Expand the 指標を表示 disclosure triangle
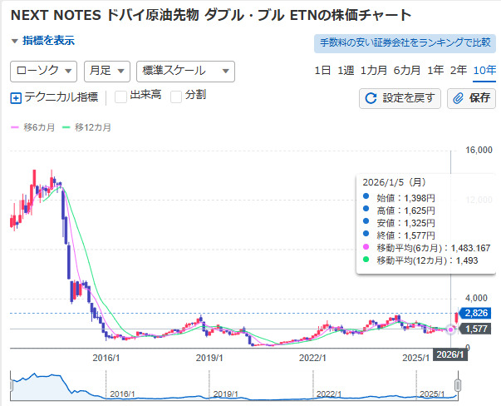 click(14, 41)
